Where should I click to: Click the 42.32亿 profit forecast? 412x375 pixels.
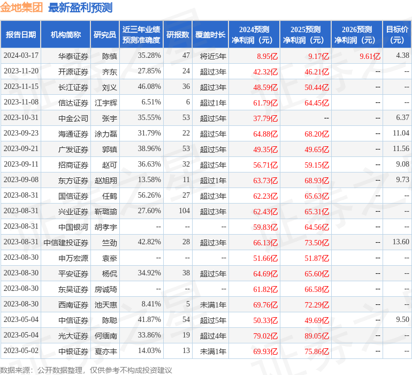click(265, 72)
